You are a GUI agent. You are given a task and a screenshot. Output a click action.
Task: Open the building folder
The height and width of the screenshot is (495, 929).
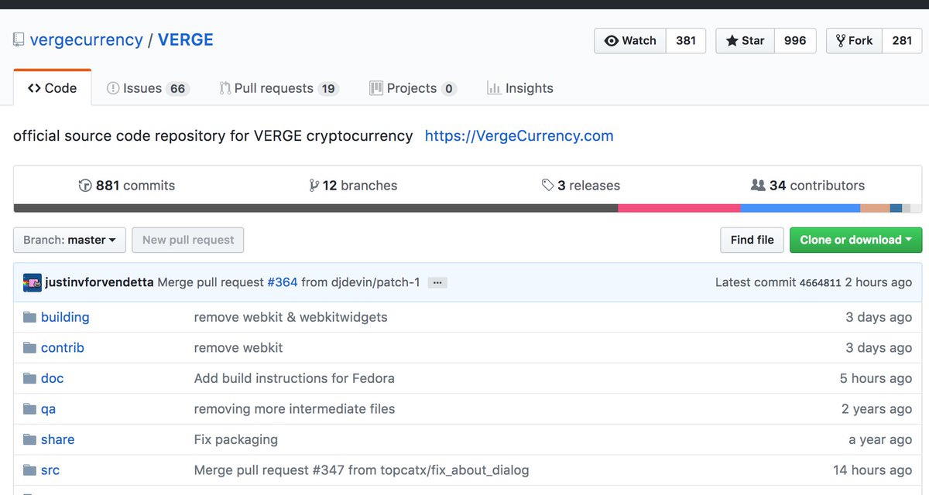(65, 317)
